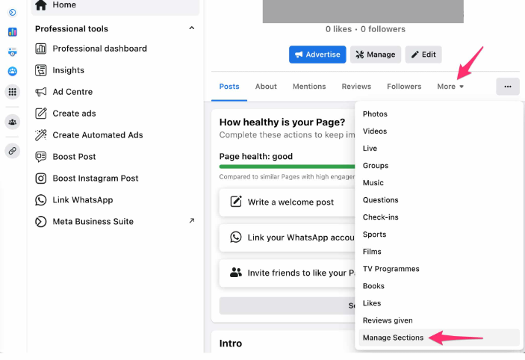Click the Edit page button
The width and height of the screenshot is (525, 360).
pyautogui.click(x=423, y=55)
